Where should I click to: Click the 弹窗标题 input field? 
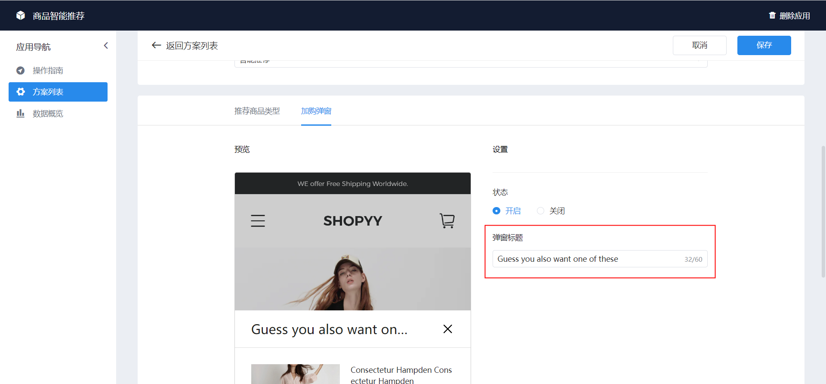coord(600,259)
